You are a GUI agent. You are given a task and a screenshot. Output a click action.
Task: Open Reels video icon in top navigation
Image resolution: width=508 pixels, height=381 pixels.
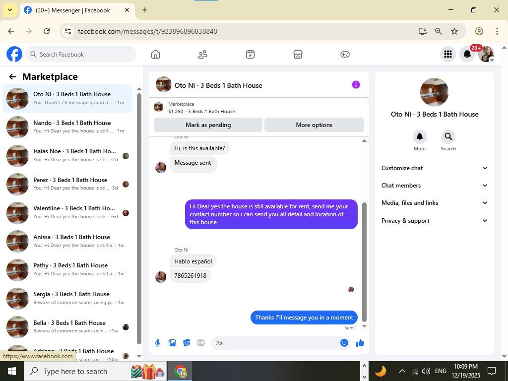tap(250, 55)
